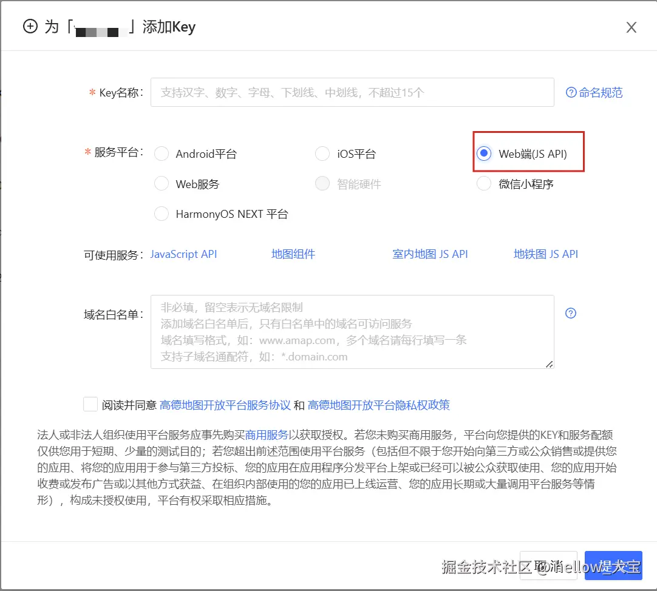Open the 命名规范 help link
Image resolution: width=657 pixels, height=591 pixels.
[x=594, y=92]
